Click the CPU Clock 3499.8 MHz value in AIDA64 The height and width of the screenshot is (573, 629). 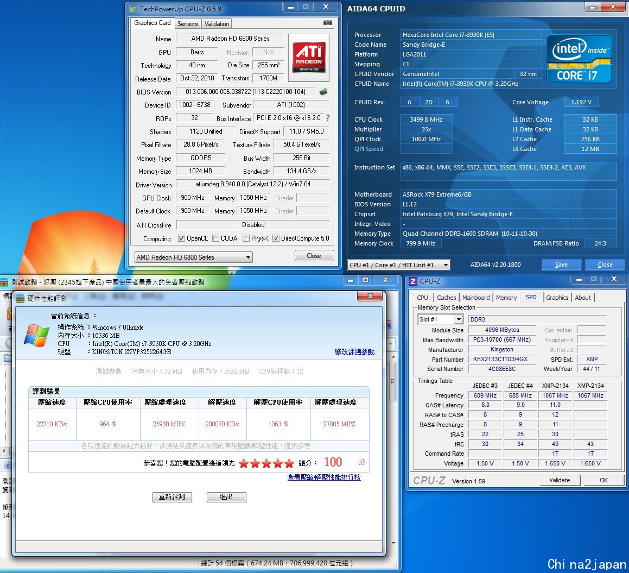coord(426,119)
